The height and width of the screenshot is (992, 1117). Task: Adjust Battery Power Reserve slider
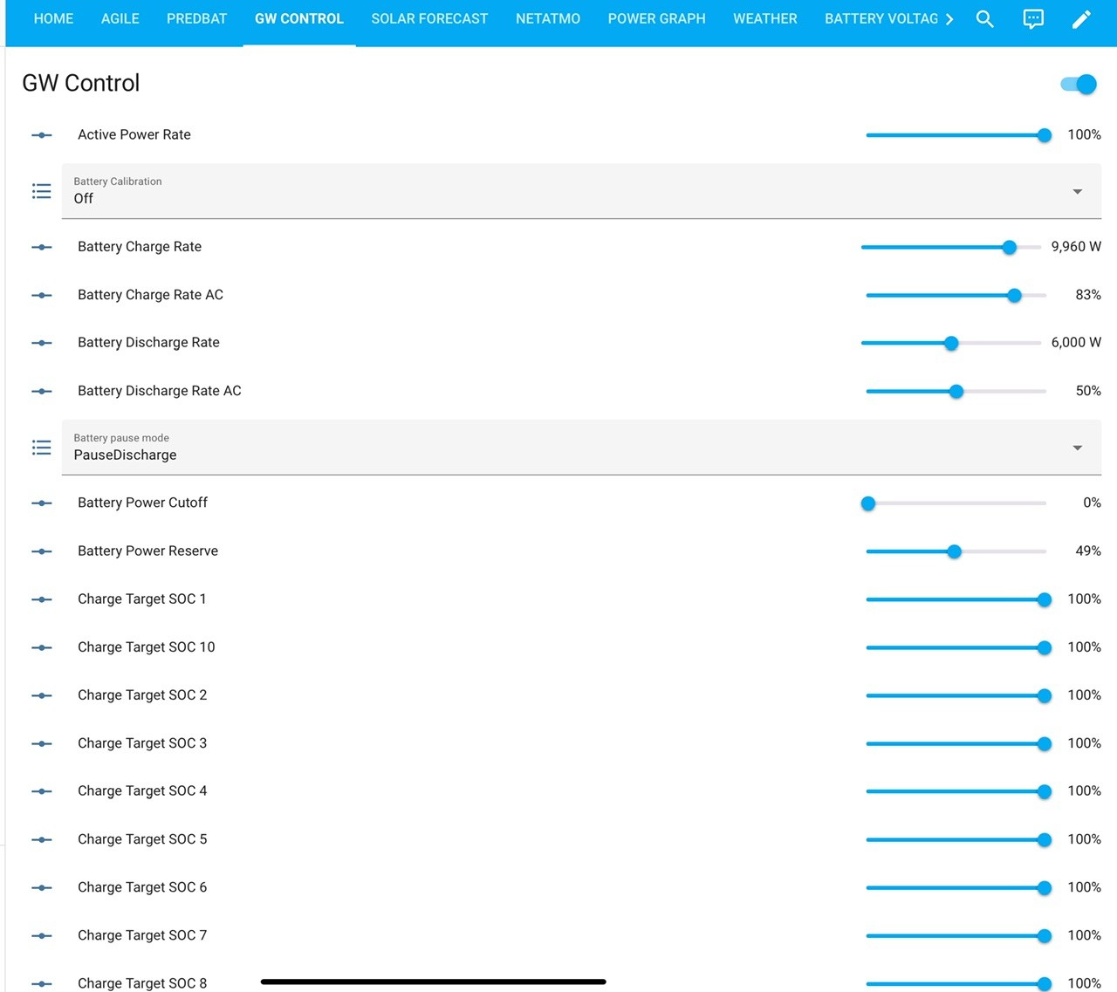click(956, 551)
